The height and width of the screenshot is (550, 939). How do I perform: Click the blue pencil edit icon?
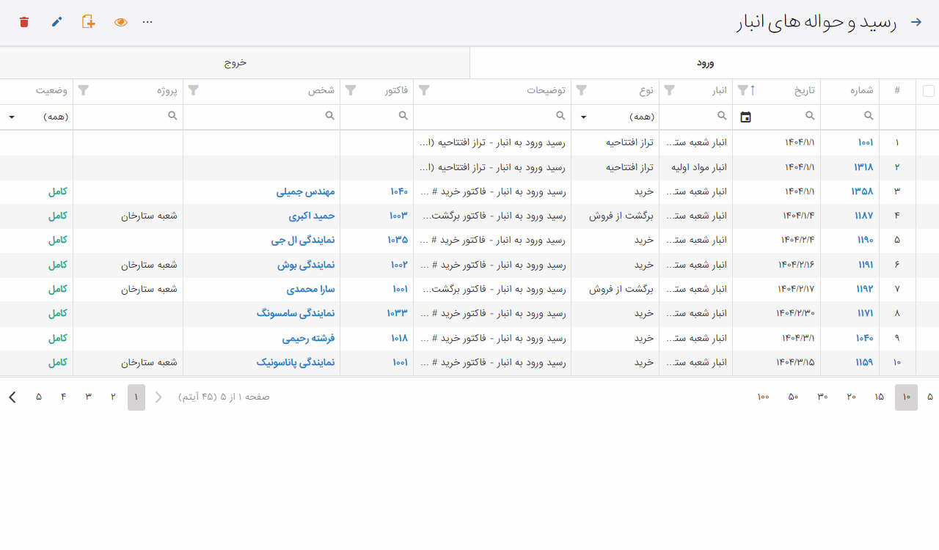[56, 22]
